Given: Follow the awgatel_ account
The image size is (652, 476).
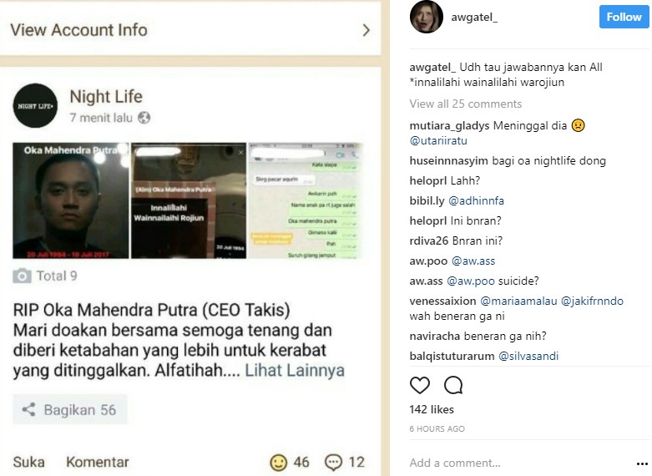Looking at the screenshot, I should (624, 17).
